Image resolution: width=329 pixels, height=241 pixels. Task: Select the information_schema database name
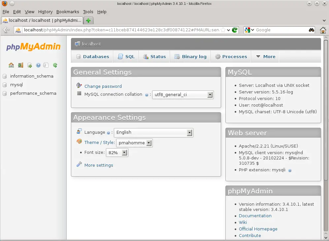[32, 76]
